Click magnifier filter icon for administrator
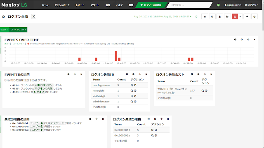Image resolution: width=264 pixels, height=148 pixels. click(132, 102)
